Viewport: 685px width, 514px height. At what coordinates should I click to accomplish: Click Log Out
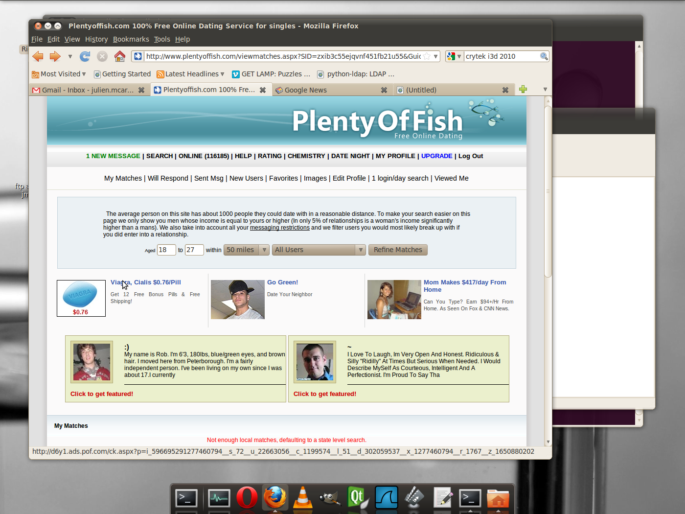click(x=471, y=156)
